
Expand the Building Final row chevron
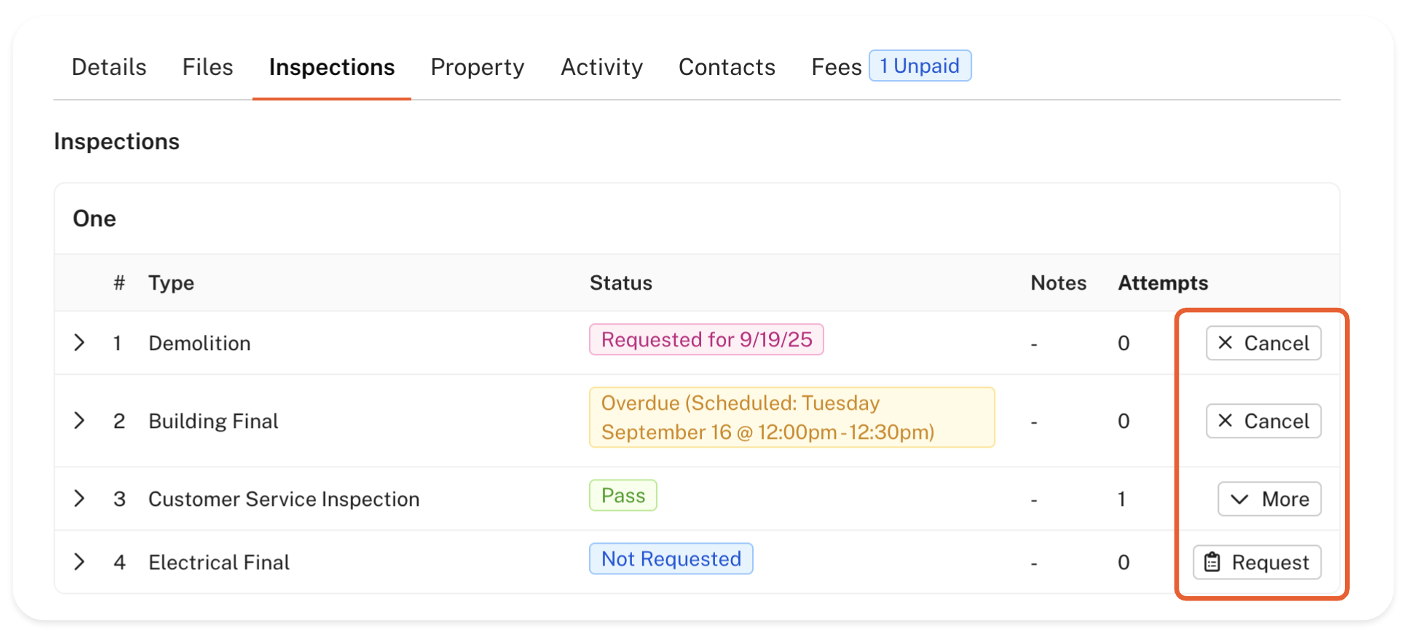point(79,420)
